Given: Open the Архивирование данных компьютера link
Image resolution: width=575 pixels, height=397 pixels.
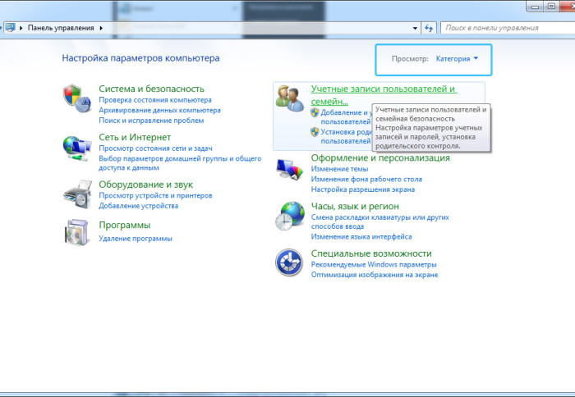Looking at the screenshot, I should coord(159,110).
